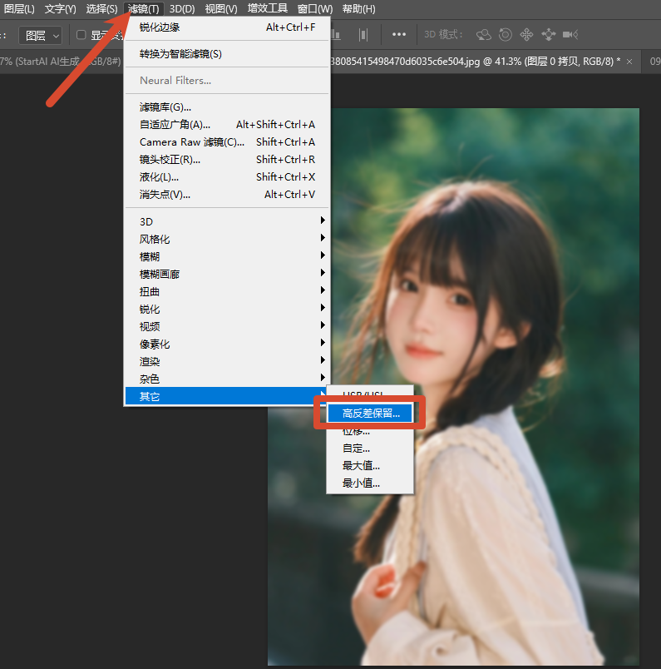Open the three-dots more options button
This screenshot has height=669, width=661.
(x=399, y=35)
